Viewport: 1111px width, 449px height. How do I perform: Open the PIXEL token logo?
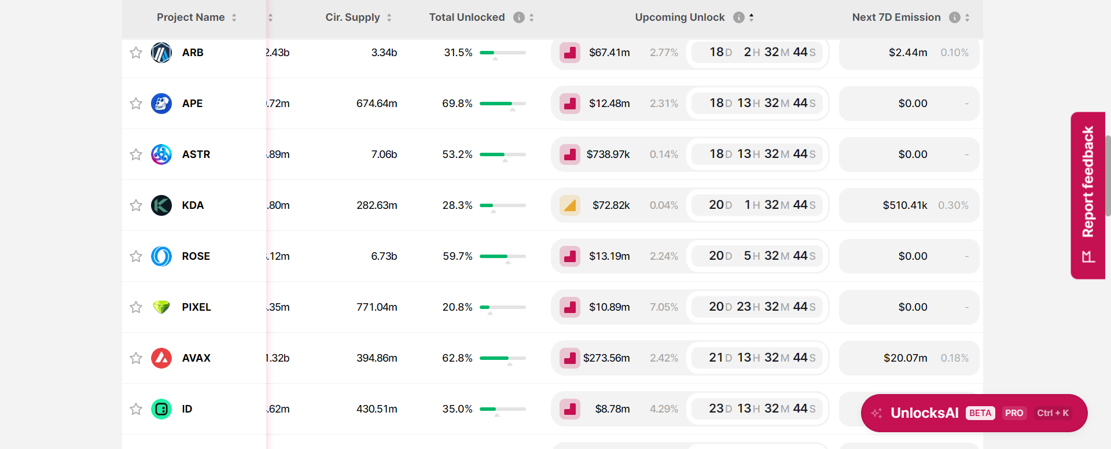click(161, 307)
